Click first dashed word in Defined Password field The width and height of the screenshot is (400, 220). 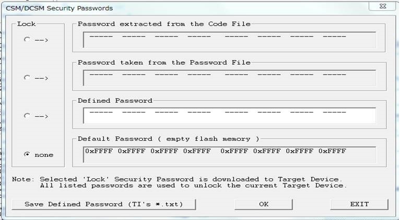click(x=101, y=113)
